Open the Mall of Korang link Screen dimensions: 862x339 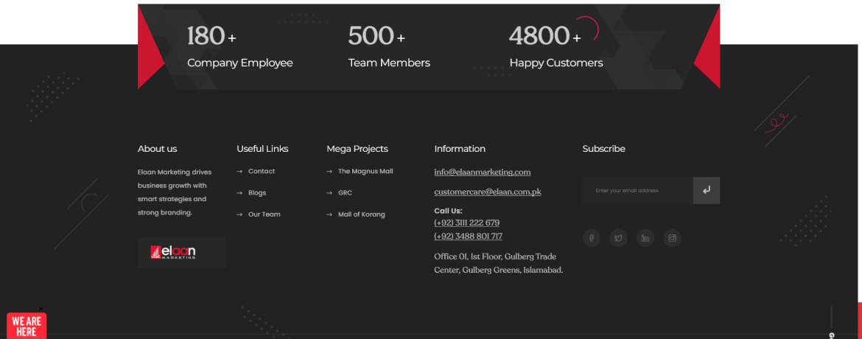pyautogui.click(x=361, y=214)
